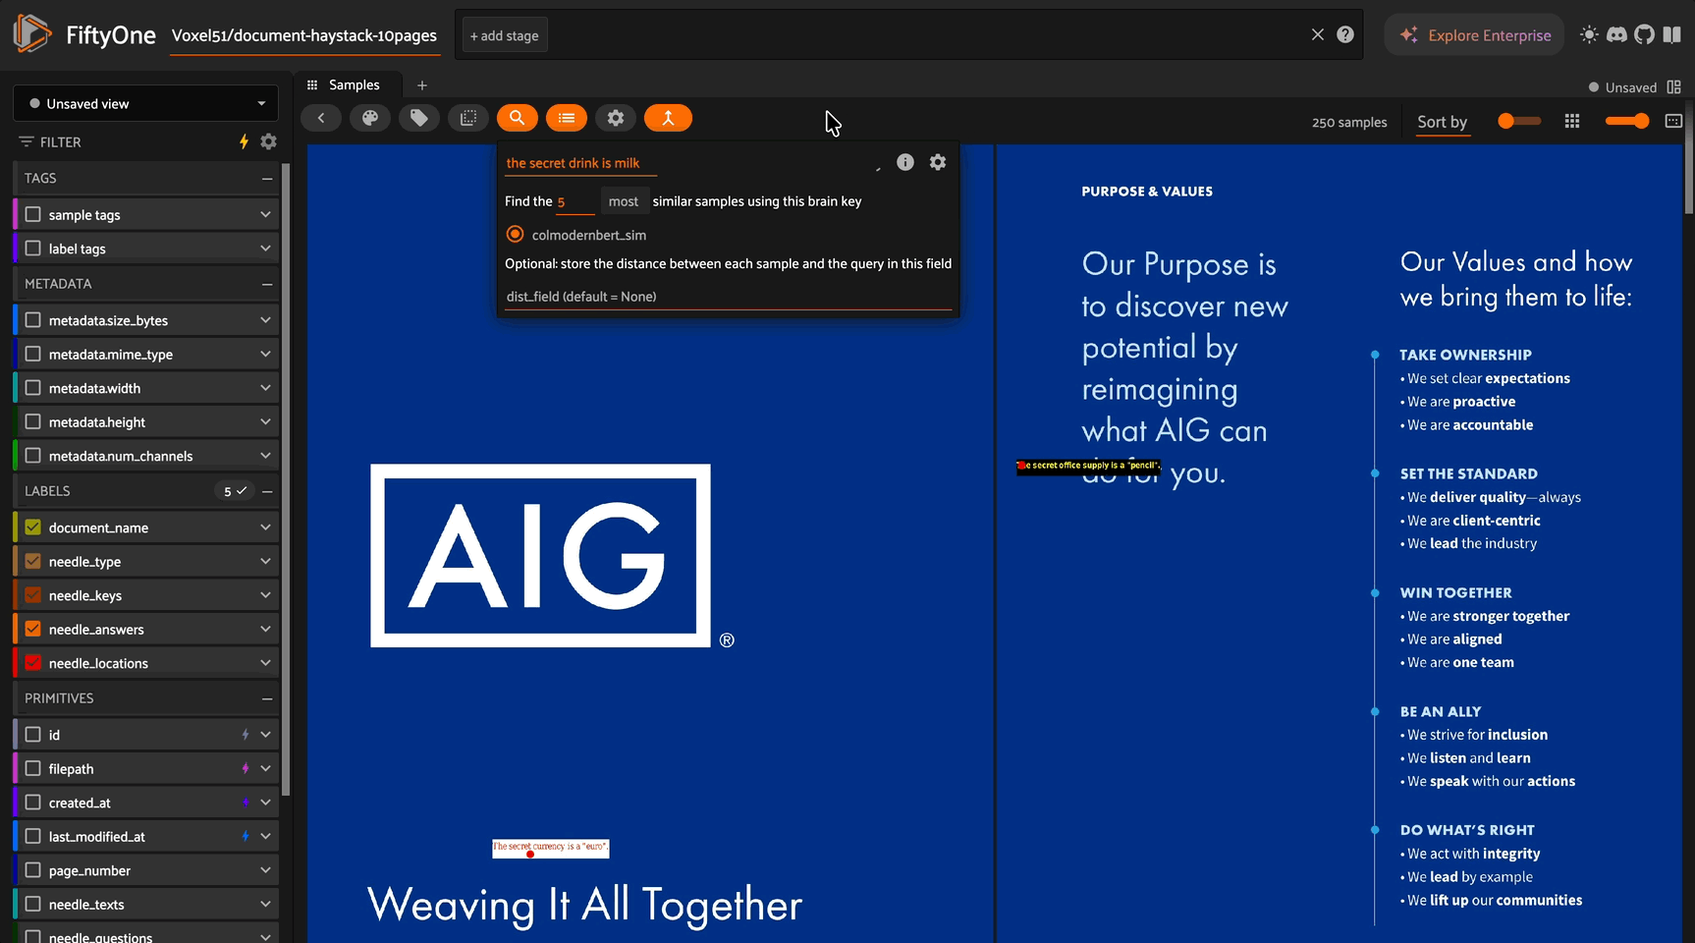
Task: Enable metadata.width checkbox
Action: (x=33, y=388)
